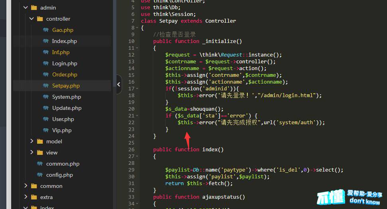This screenshot has width=387, height=209.
Task: Click the folder icon for model
Action: [x=39, y=141]
